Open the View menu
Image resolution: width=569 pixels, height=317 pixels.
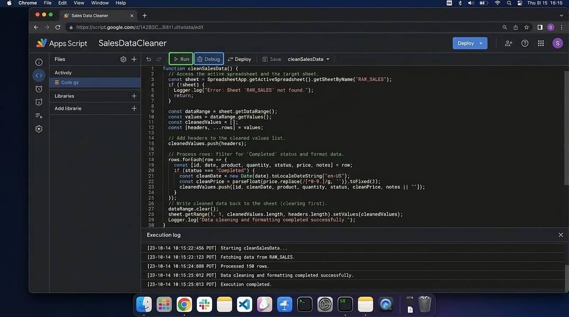[x=79, y=3]
